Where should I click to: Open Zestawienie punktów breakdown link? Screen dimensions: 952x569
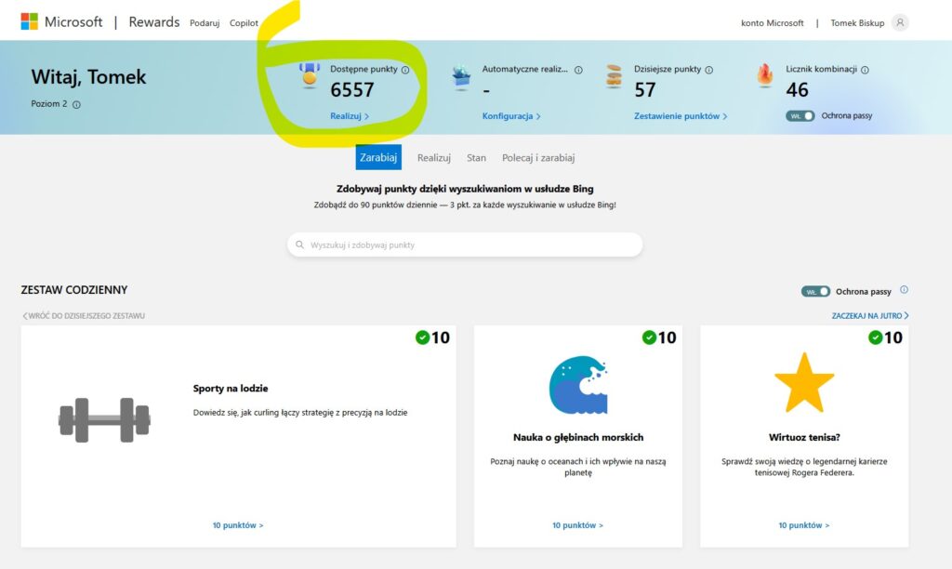tap(681, 116)
